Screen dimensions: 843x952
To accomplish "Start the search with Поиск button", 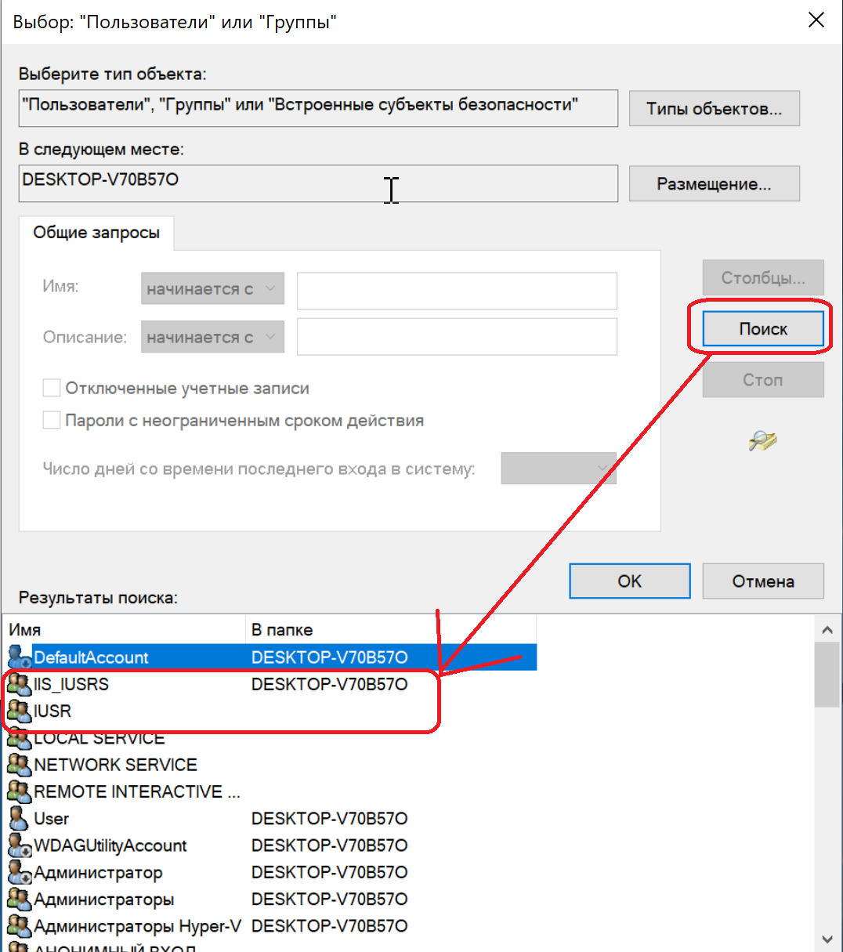I will click(x=763, y=329).
